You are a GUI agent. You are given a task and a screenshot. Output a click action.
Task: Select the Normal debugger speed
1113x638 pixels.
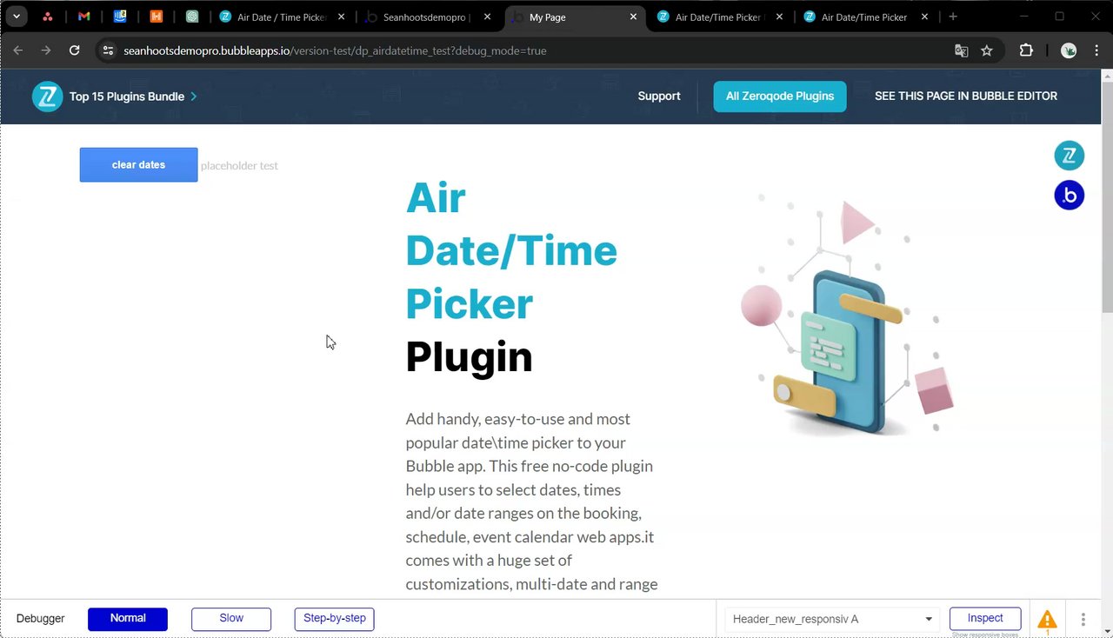pos(128,619)
